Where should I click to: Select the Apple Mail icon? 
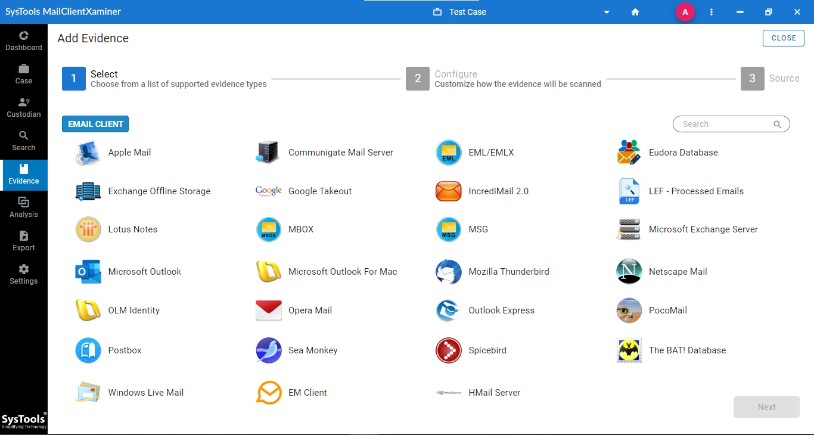88,153
